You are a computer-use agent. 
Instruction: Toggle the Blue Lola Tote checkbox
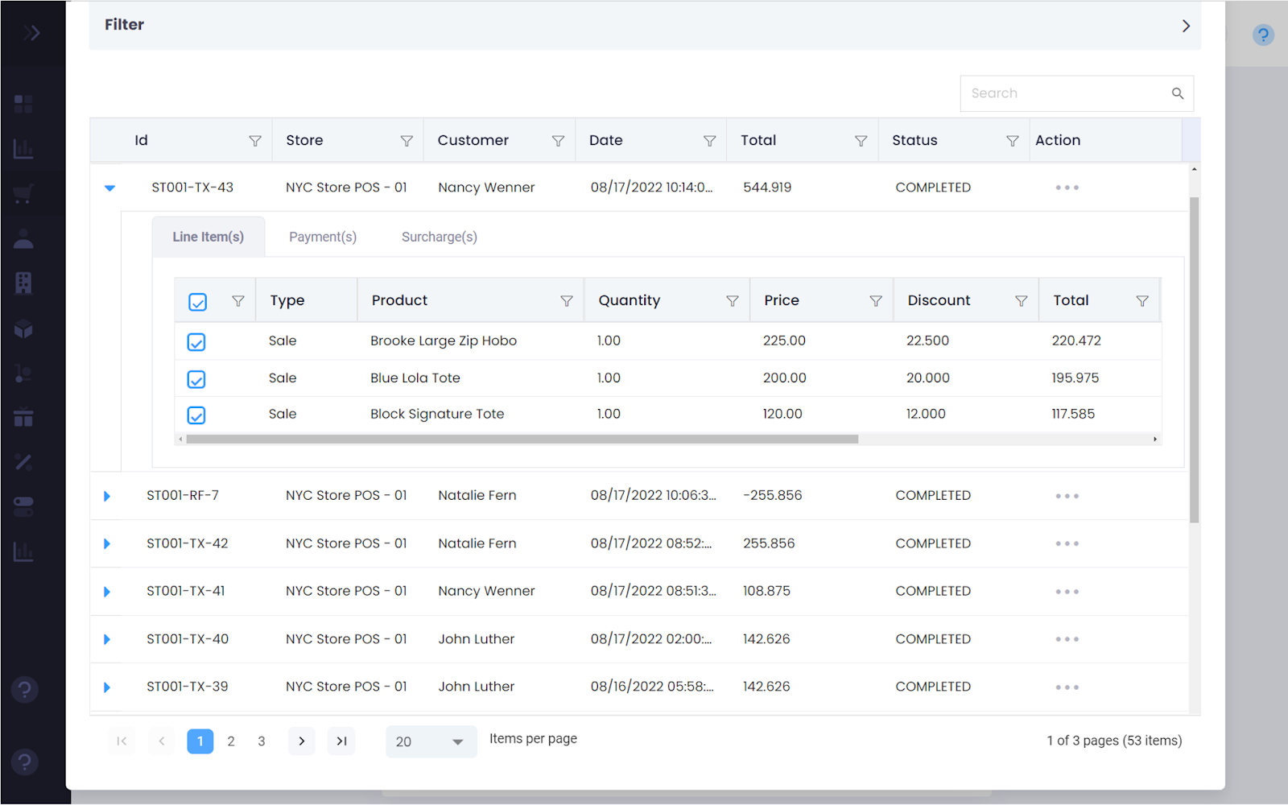click(196, 379)
